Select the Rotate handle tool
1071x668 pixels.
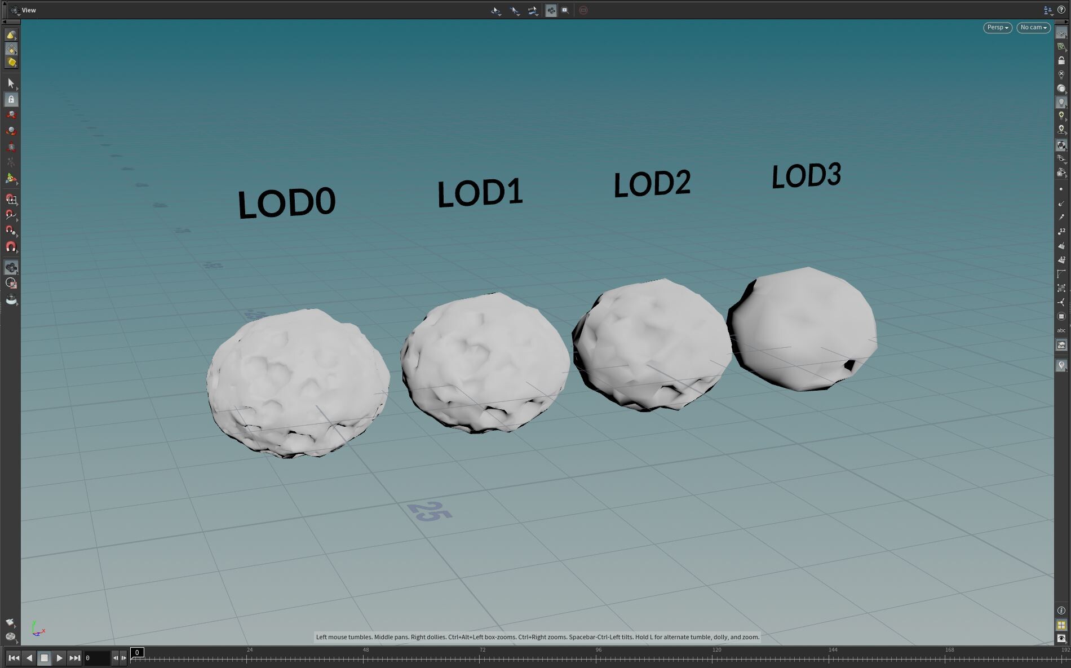pyautogui.click(x=11, y=131)
